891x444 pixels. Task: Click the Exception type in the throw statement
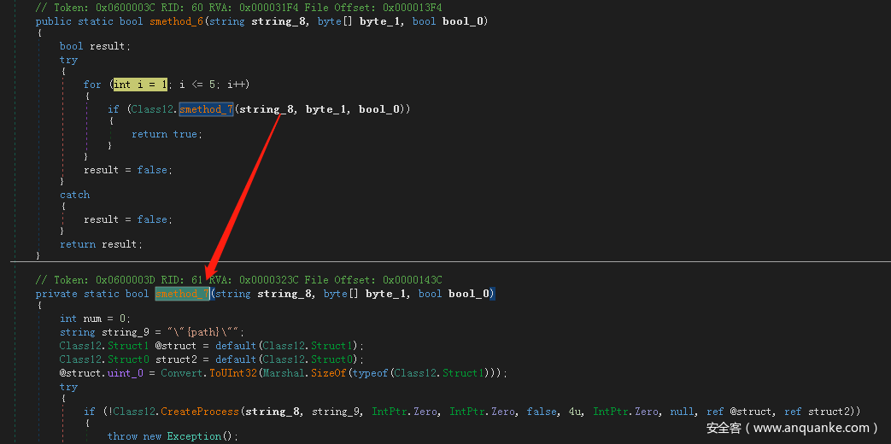click(x=193, y=436)
